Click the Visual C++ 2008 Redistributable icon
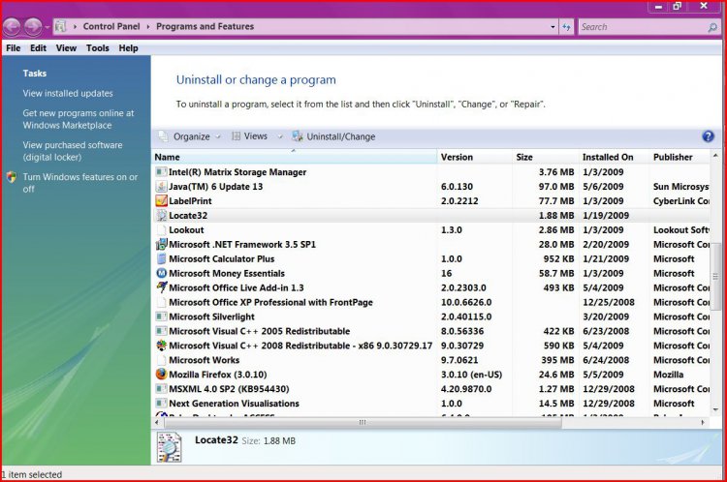 (x=161, y=345)
